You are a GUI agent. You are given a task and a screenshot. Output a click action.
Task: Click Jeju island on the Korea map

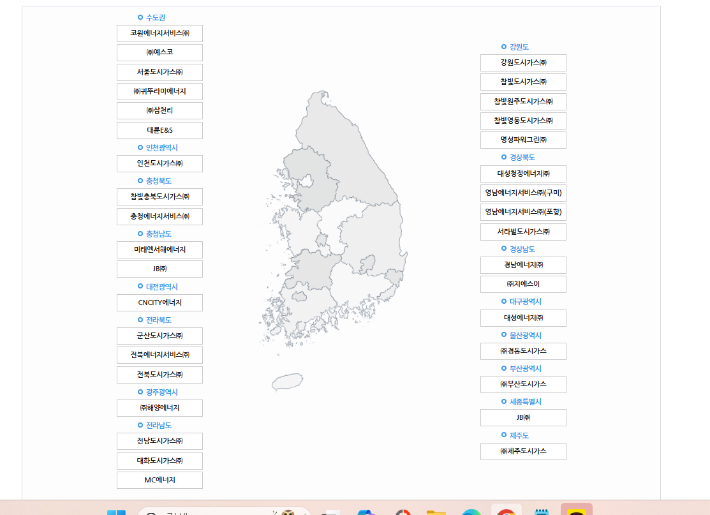(288, 382)
